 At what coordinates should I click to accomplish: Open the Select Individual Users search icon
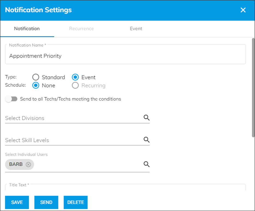pyautogui.click(x=146, y=164)
